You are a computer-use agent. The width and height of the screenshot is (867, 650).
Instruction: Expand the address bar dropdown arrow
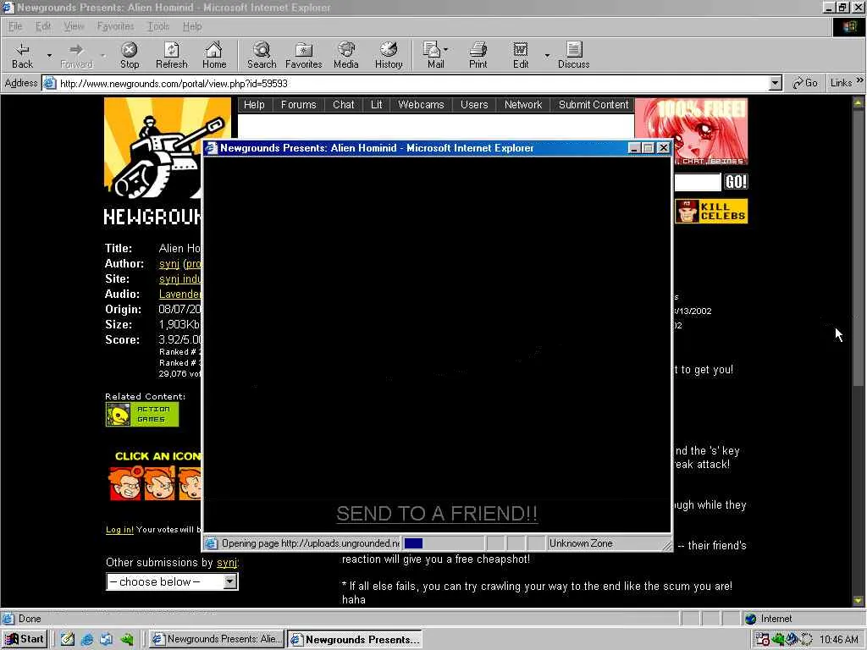coord(776,83)
